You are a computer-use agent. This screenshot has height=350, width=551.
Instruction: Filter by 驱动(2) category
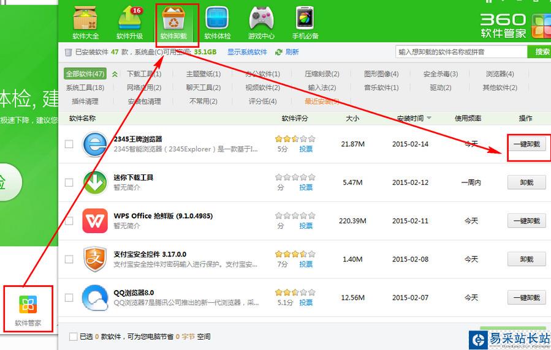pyautogui.click(x=441, y=87)
